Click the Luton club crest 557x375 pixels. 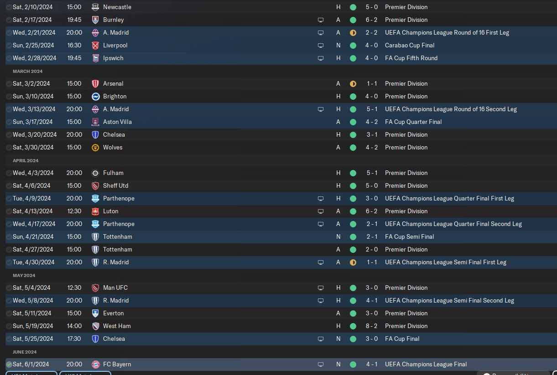95,211
